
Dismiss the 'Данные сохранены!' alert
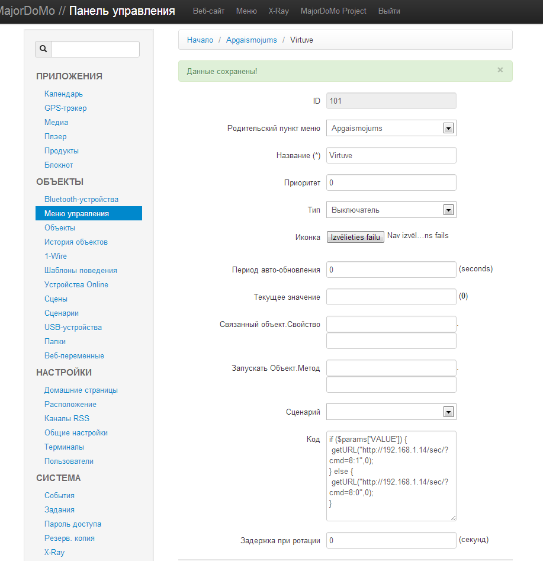[x=500, y=70]
